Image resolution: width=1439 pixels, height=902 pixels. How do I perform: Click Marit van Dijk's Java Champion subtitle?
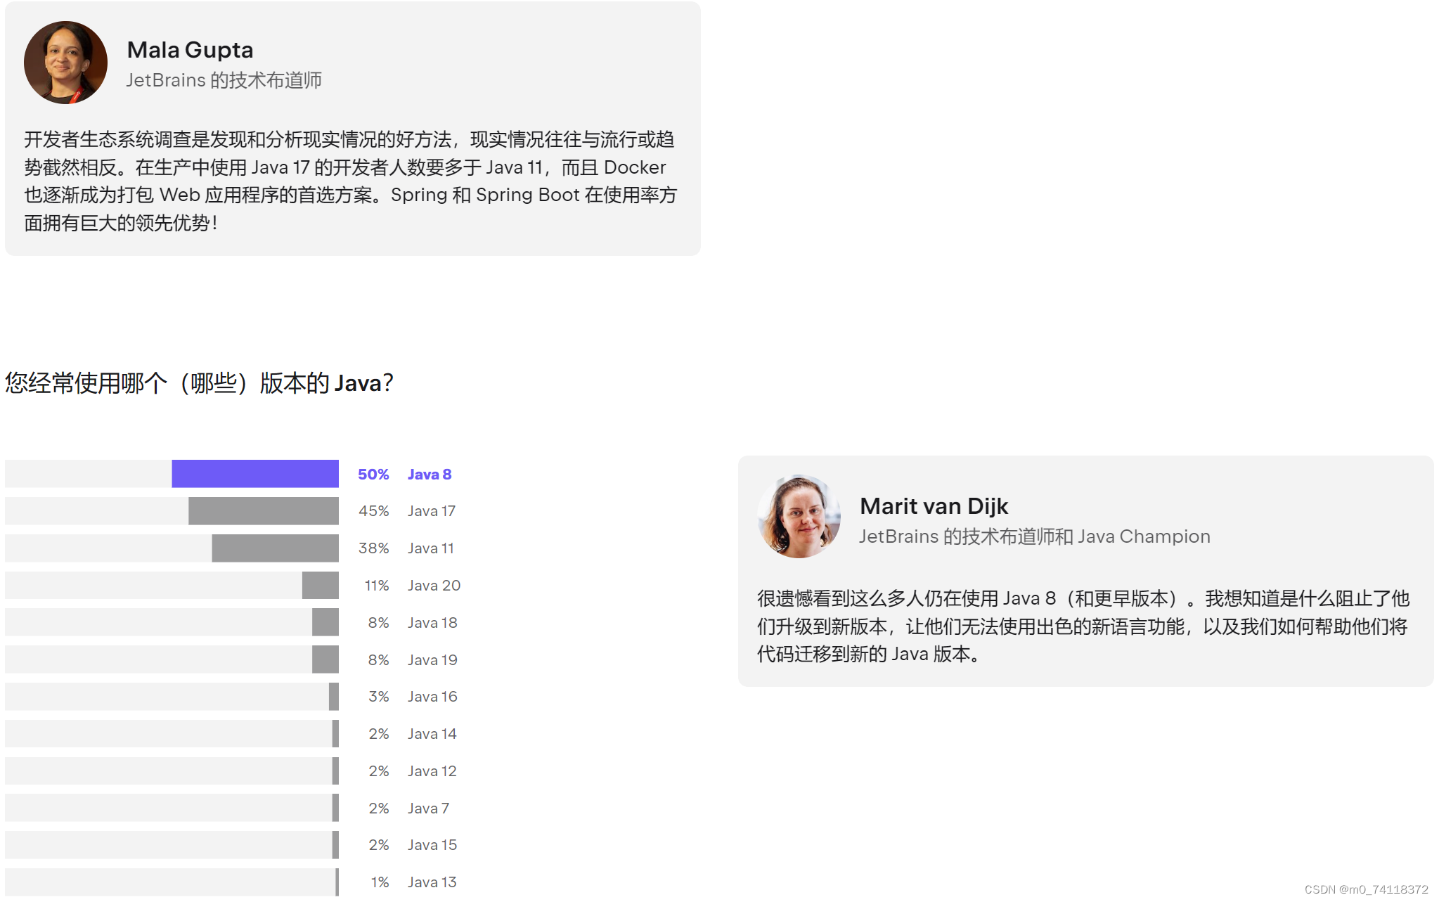tap(1034, 536)
